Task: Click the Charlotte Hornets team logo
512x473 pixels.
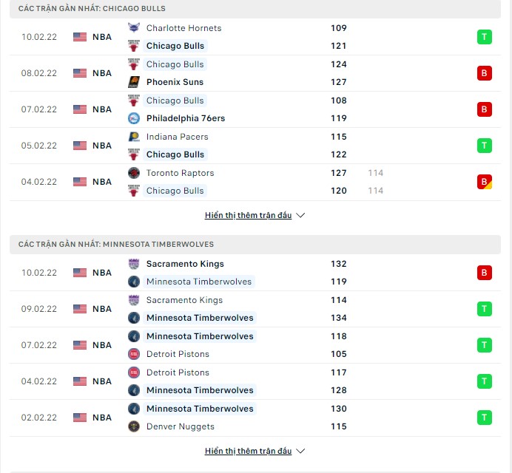Action: point(134,28)
